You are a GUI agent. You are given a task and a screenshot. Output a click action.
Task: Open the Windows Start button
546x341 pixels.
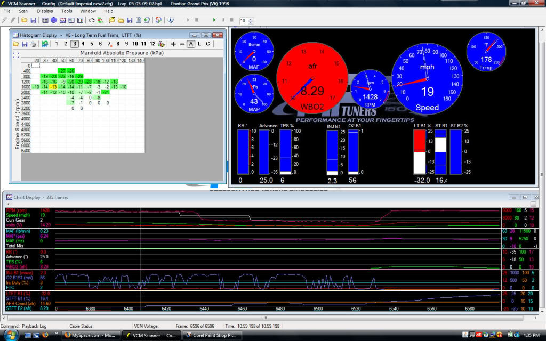11,335
